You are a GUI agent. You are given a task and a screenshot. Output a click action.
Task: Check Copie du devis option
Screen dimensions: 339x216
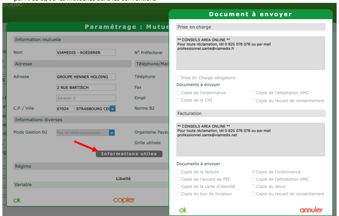pos(254,186)
